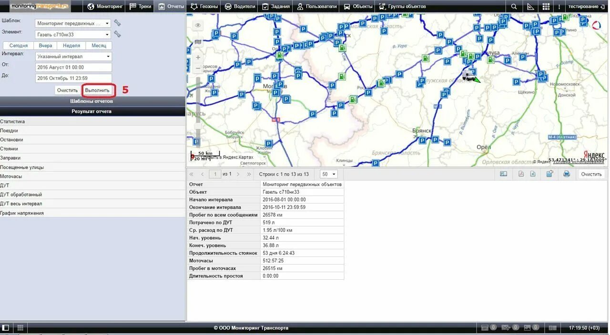Open the search magnifier in top bar
Screen dimensions: 610x335
pos(514,7)
